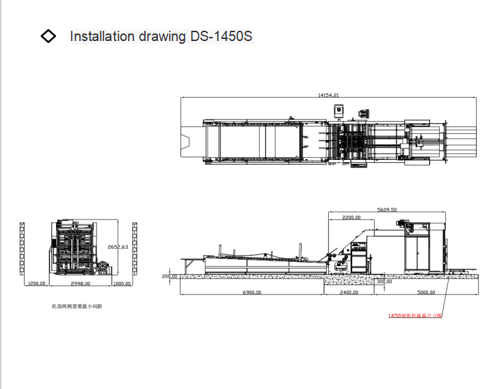Click the 1000.00 right clearance dimension
491x389 pixels.
pos(122,283)
